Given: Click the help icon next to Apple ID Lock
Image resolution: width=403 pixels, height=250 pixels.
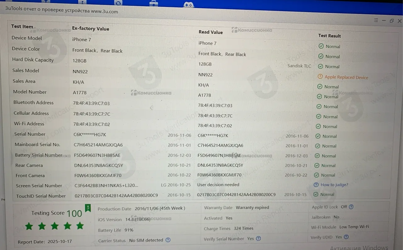Looking at the screenshot, I should pyautogui.click(x=351, y=207).
